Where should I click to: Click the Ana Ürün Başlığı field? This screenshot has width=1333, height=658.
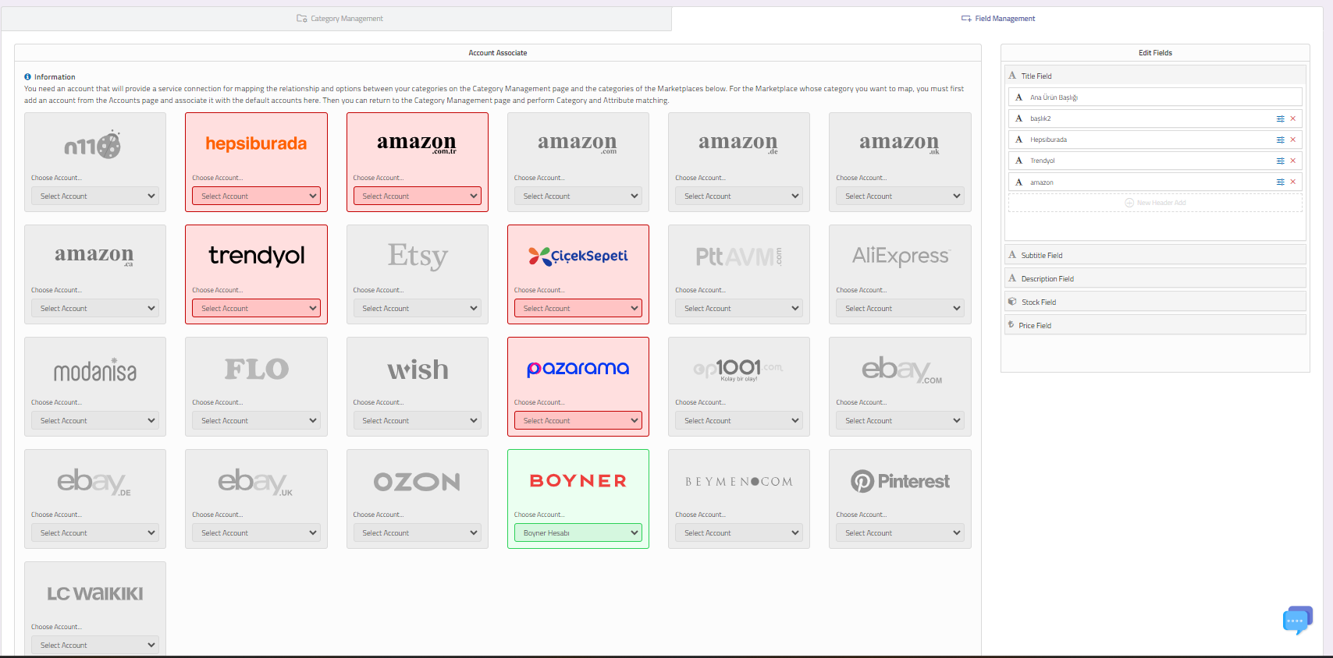click(1155, 97)
